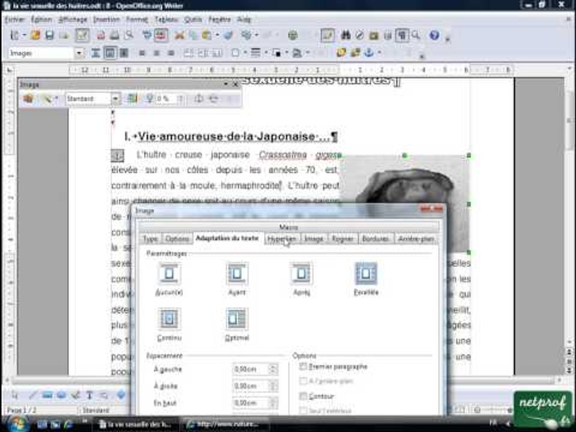Click the Flip Horizontally icon in Image toolbar
The image size is (576, 432).
coord(199,98)
